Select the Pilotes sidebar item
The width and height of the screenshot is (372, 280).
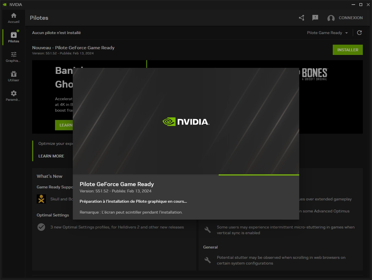[13, 38]
